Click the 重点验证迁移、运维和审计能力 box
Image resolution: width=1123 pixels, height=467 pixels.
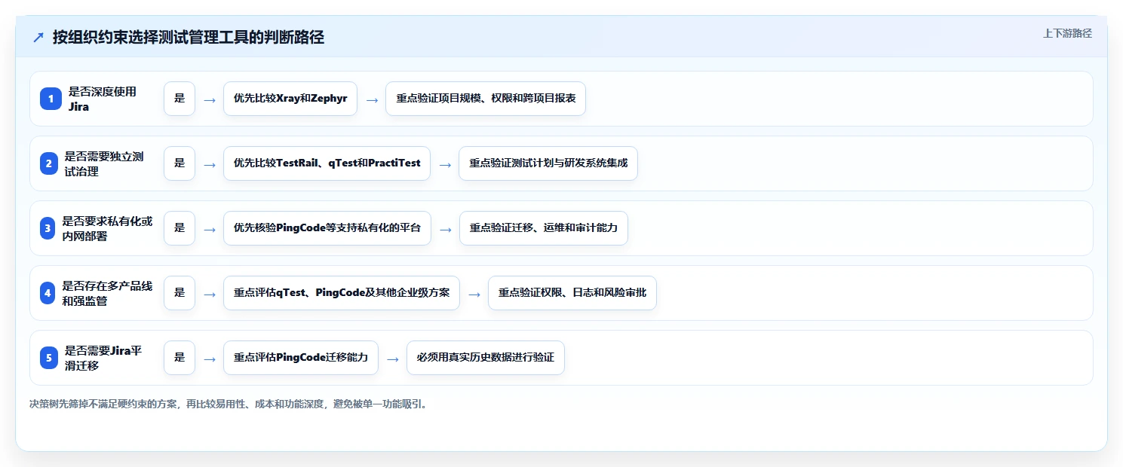point(544,228)
